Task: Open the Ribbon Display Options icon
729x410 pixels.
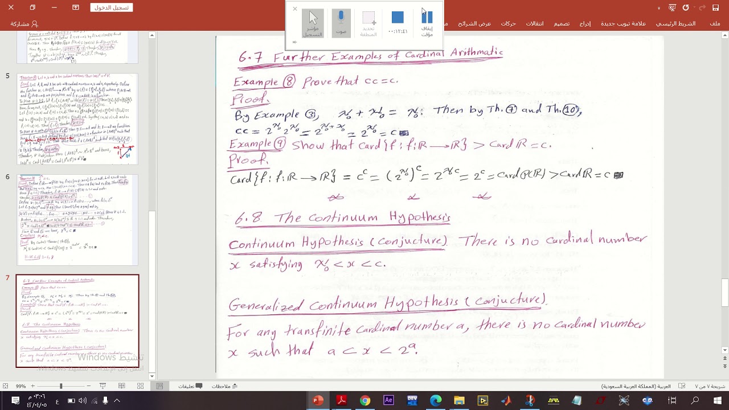Action: coord(75,7)
